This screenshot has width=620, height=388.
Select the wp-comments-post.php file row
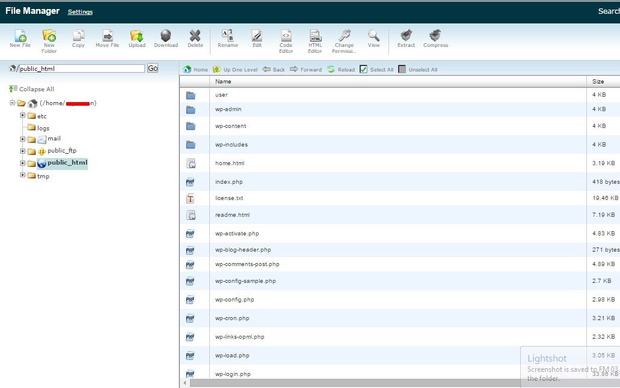point(400,264)
